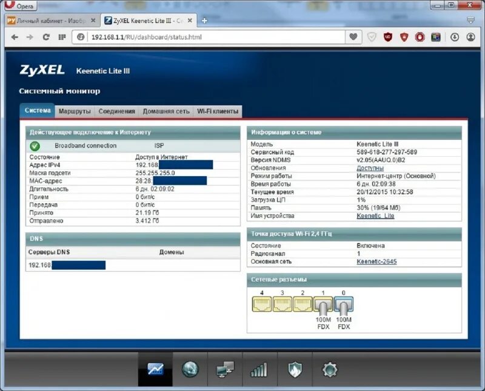The height and width of the screenshot is (391, 485).
Task: Click the ZyXEL logo
Action: click(42, 70)
